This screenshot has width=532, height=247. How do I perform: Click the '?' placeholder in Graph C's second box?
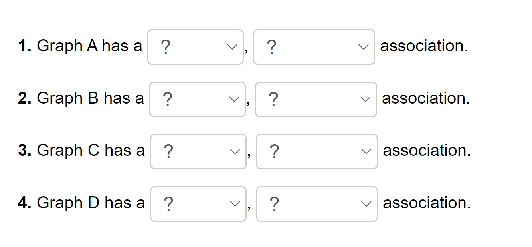274,152
